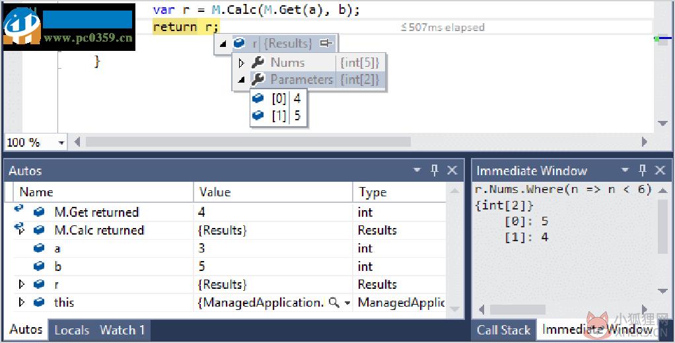Image resolution: width=675 pixels, height=343 pixels.
Task: Click the r.Nums.Where expression line
Action: 563,189
